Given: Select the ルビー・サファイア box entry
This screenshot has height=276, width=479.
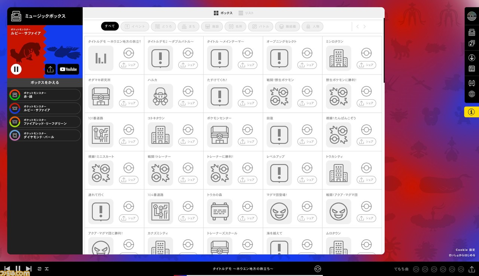Looking at the screenshot, I should (x=45, y=108).
